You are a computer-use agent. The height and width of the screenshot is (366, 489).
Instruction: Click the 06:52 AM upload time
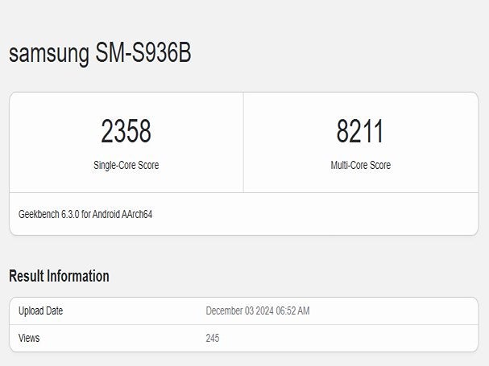click(x=293, y=310)
